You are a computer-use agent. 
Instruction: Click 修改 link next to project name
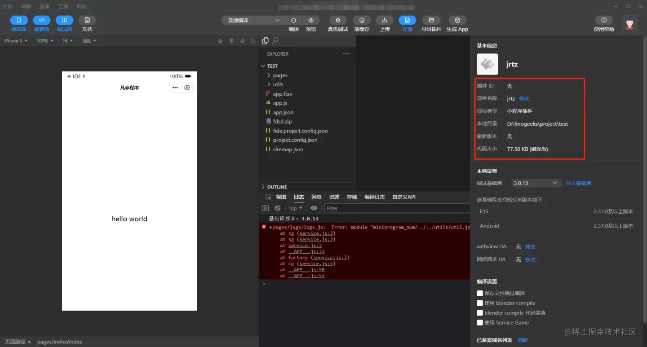click(524, 98)
